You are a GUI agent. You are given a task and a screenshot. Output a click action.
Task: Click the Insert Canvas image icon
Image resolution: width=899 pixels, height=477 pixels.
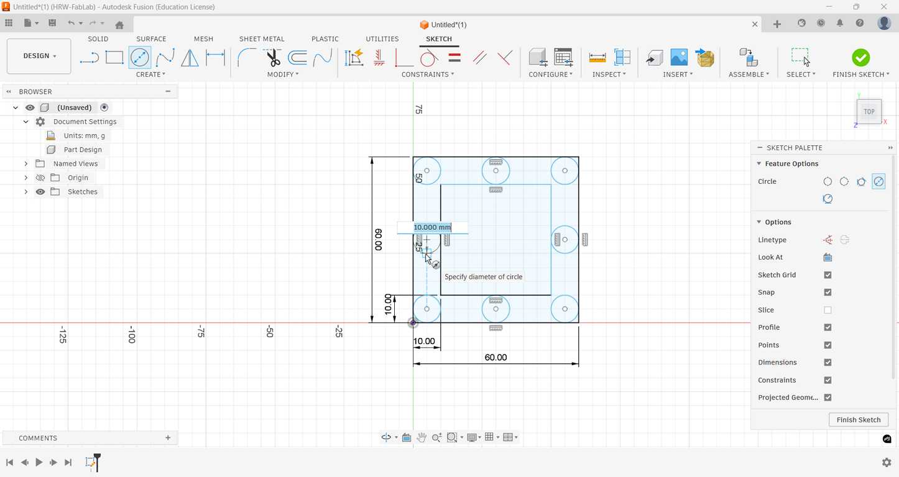click(x=679, y=58)
